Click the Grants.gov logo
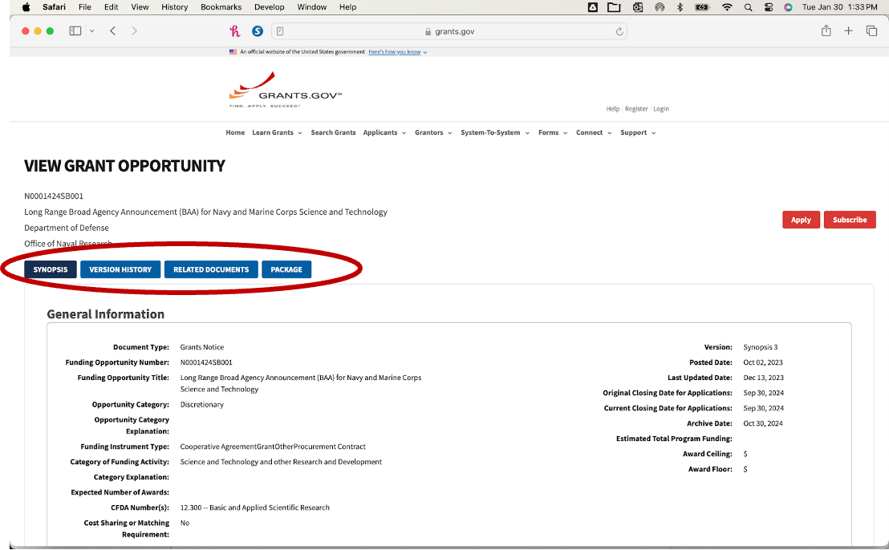The image size is (889, 550). point(285,90)
